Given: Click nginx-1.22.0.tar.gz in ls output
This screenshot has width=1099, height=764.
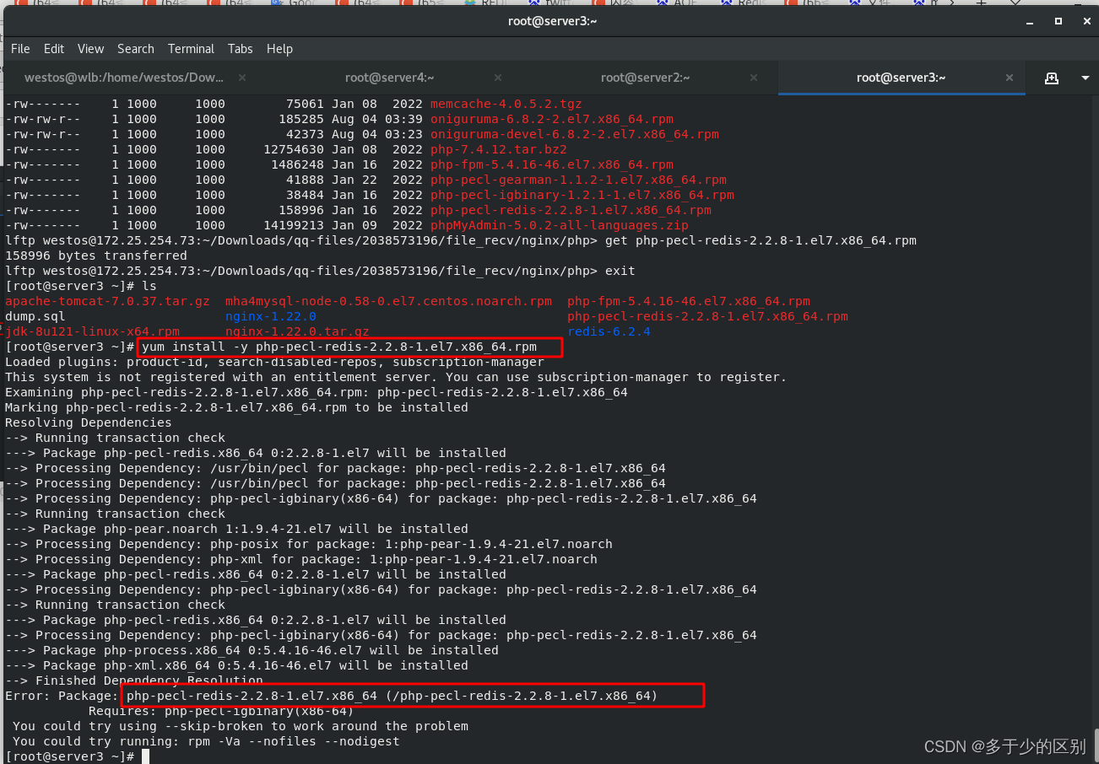Looking at the screenshot, I should tap(297, 331).
